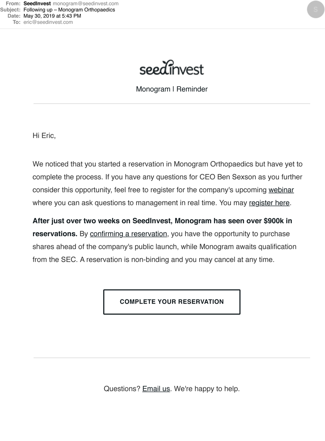325x441 pixels.
Task: Open the "confirming a reservation" link
Action: (x=128, y=234)
